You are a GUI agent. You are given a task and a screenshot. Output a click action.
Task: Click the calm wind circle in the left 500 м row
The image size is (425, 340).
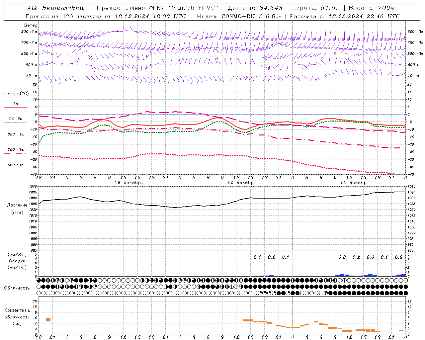click(62, 64)
